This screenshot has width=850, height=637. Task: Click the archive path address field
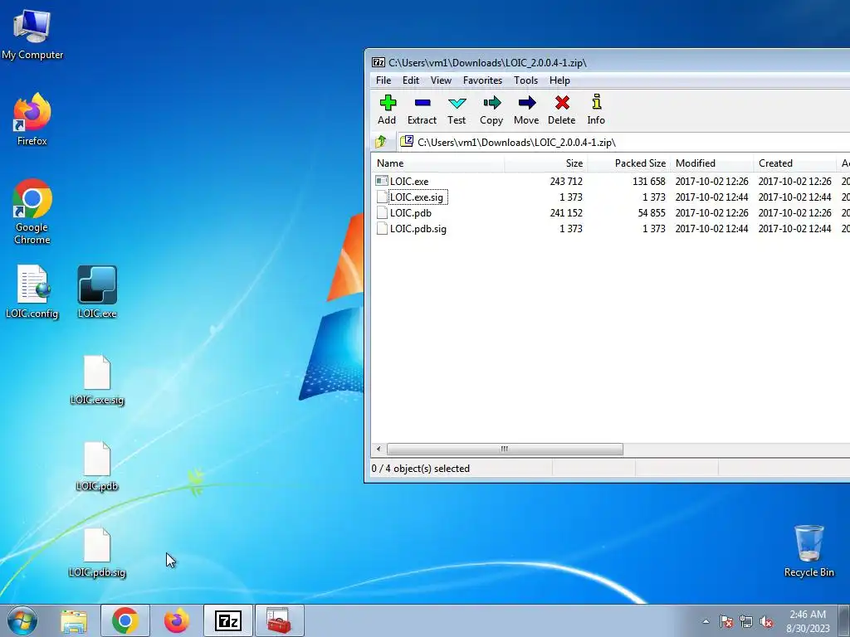click(623, 142)
